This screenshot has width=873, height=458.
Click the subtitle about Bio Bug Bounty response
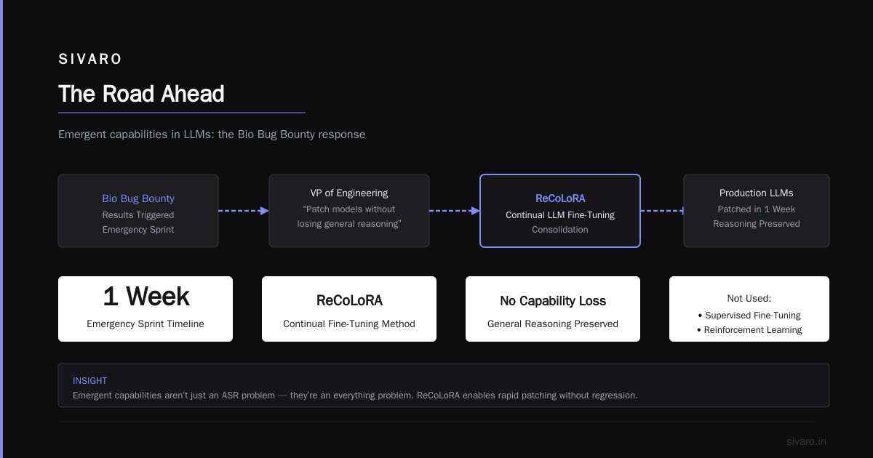pyautogui.click(x=212, y=134)
